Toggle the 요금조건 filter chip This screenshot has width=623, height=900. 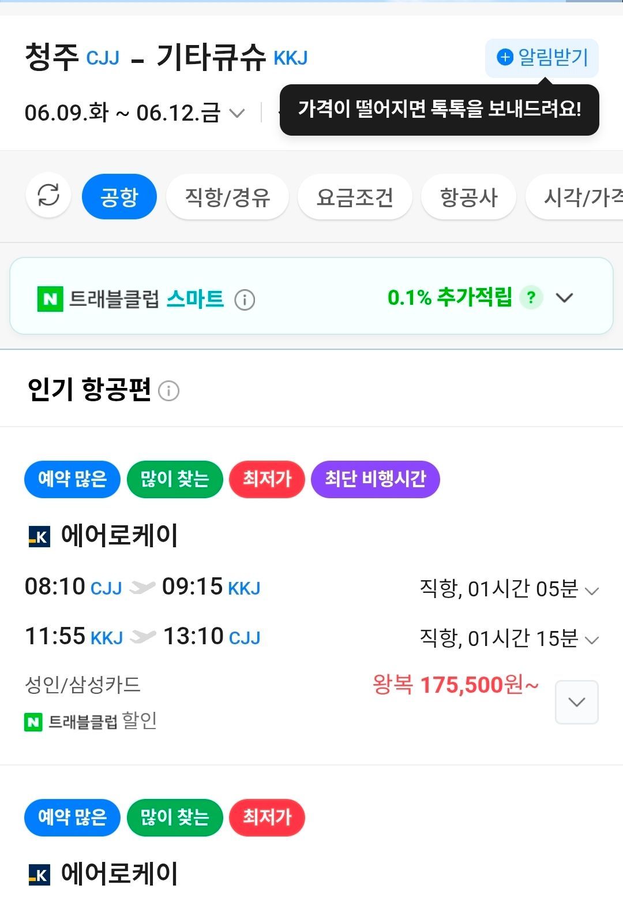tap(355, 197)
